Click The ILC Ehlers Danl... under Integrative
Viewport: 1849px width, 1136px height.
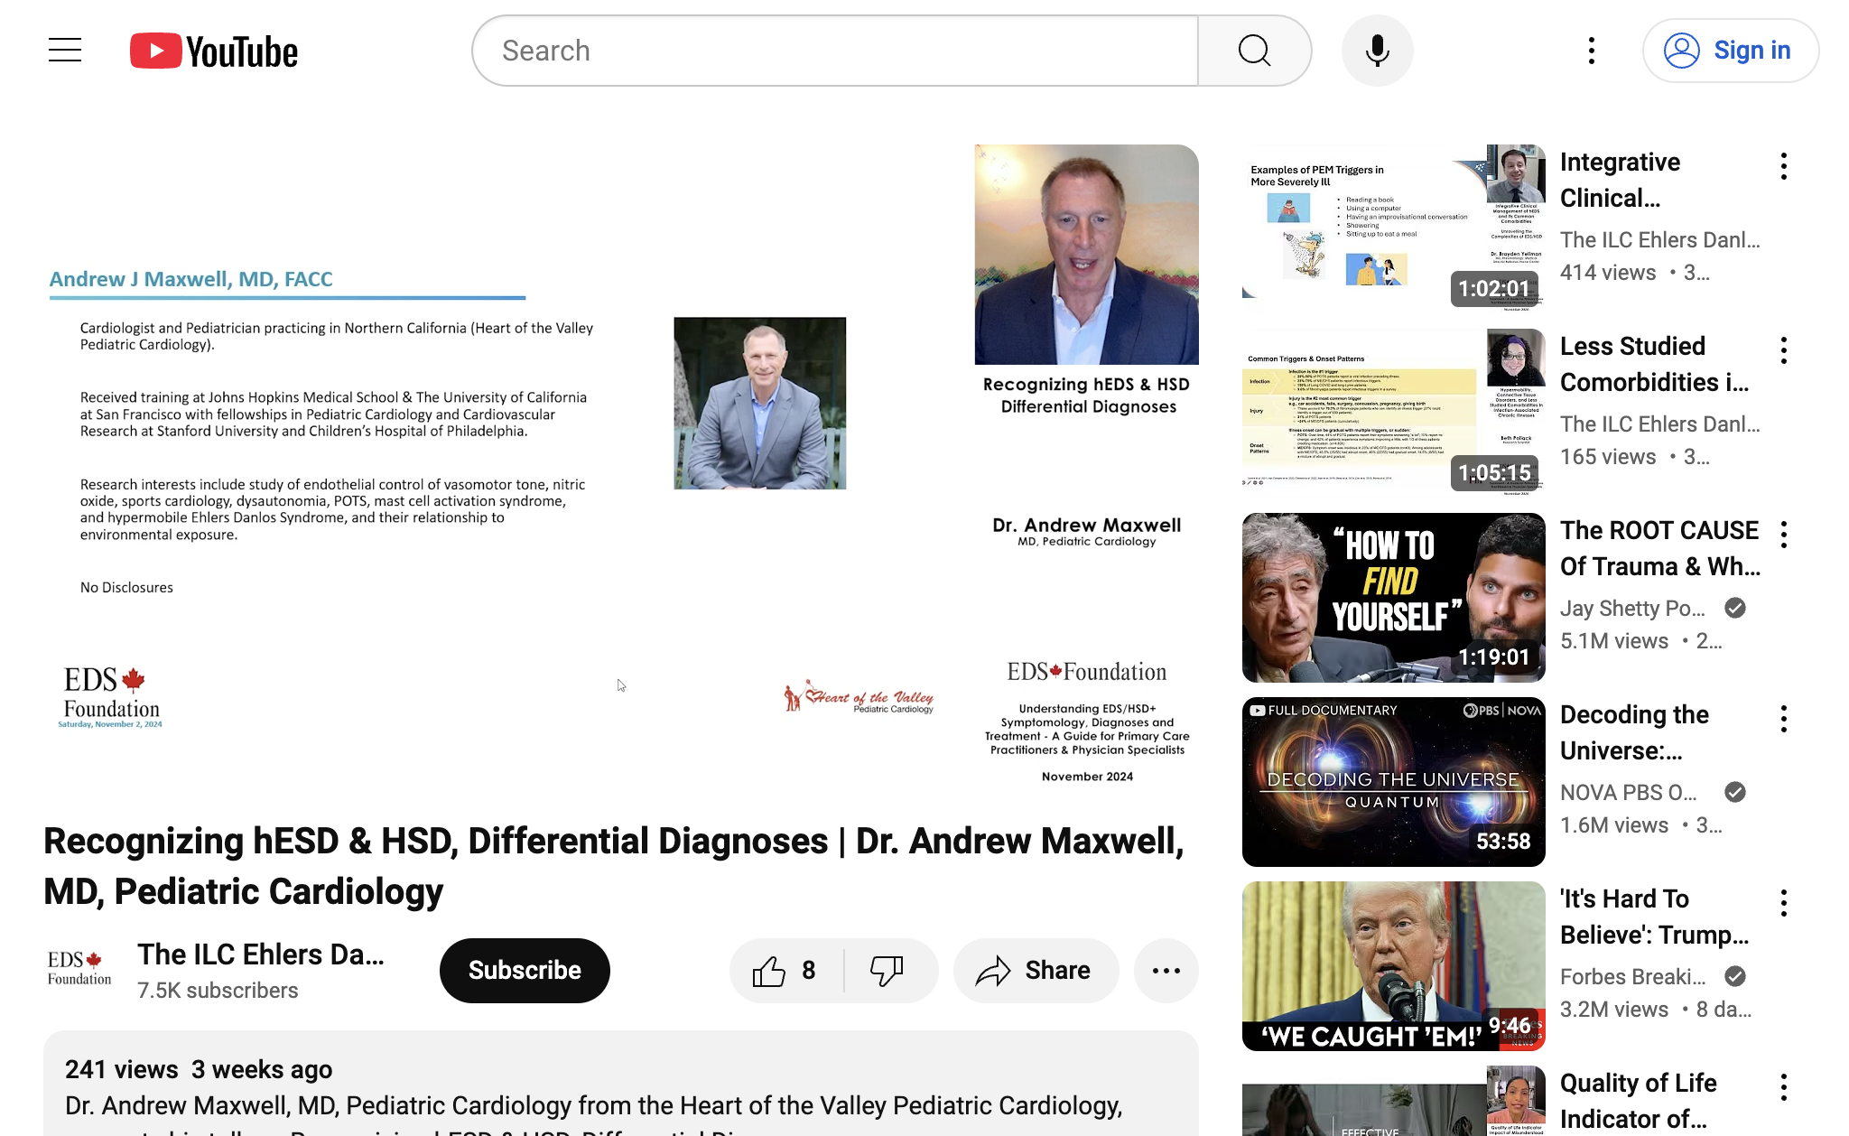(x=1659, y=240)
